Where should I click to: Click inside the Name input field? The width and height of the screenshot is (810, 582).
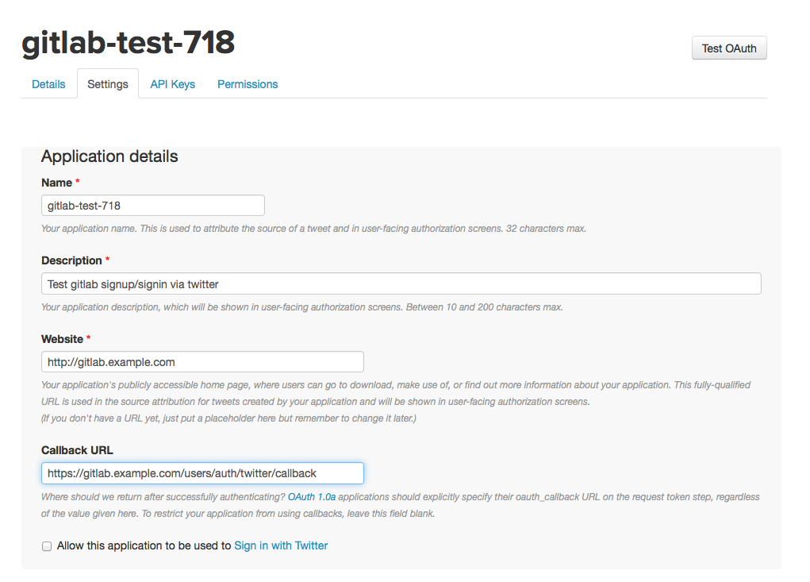[x=152, y=205]
